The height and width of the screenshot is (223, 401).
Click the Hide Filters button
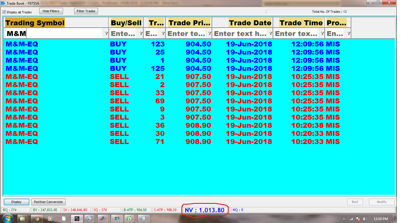point(51,11)
